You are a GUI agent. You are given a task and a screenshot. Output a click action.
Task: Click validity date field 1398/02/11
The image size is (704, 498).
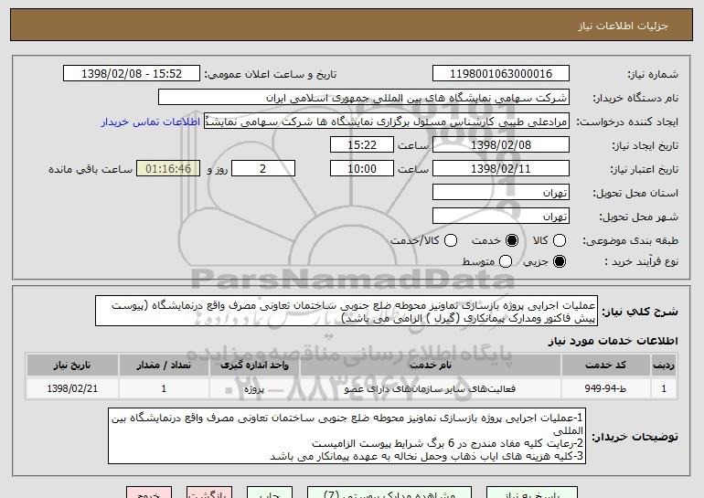click(x=501, y=169)
